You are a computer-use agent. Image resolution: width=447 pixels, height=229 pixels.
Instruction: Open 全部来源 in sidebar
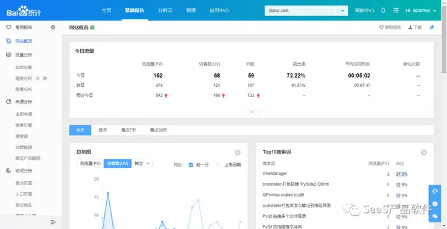pyautogui.click(x=24, y=114)
